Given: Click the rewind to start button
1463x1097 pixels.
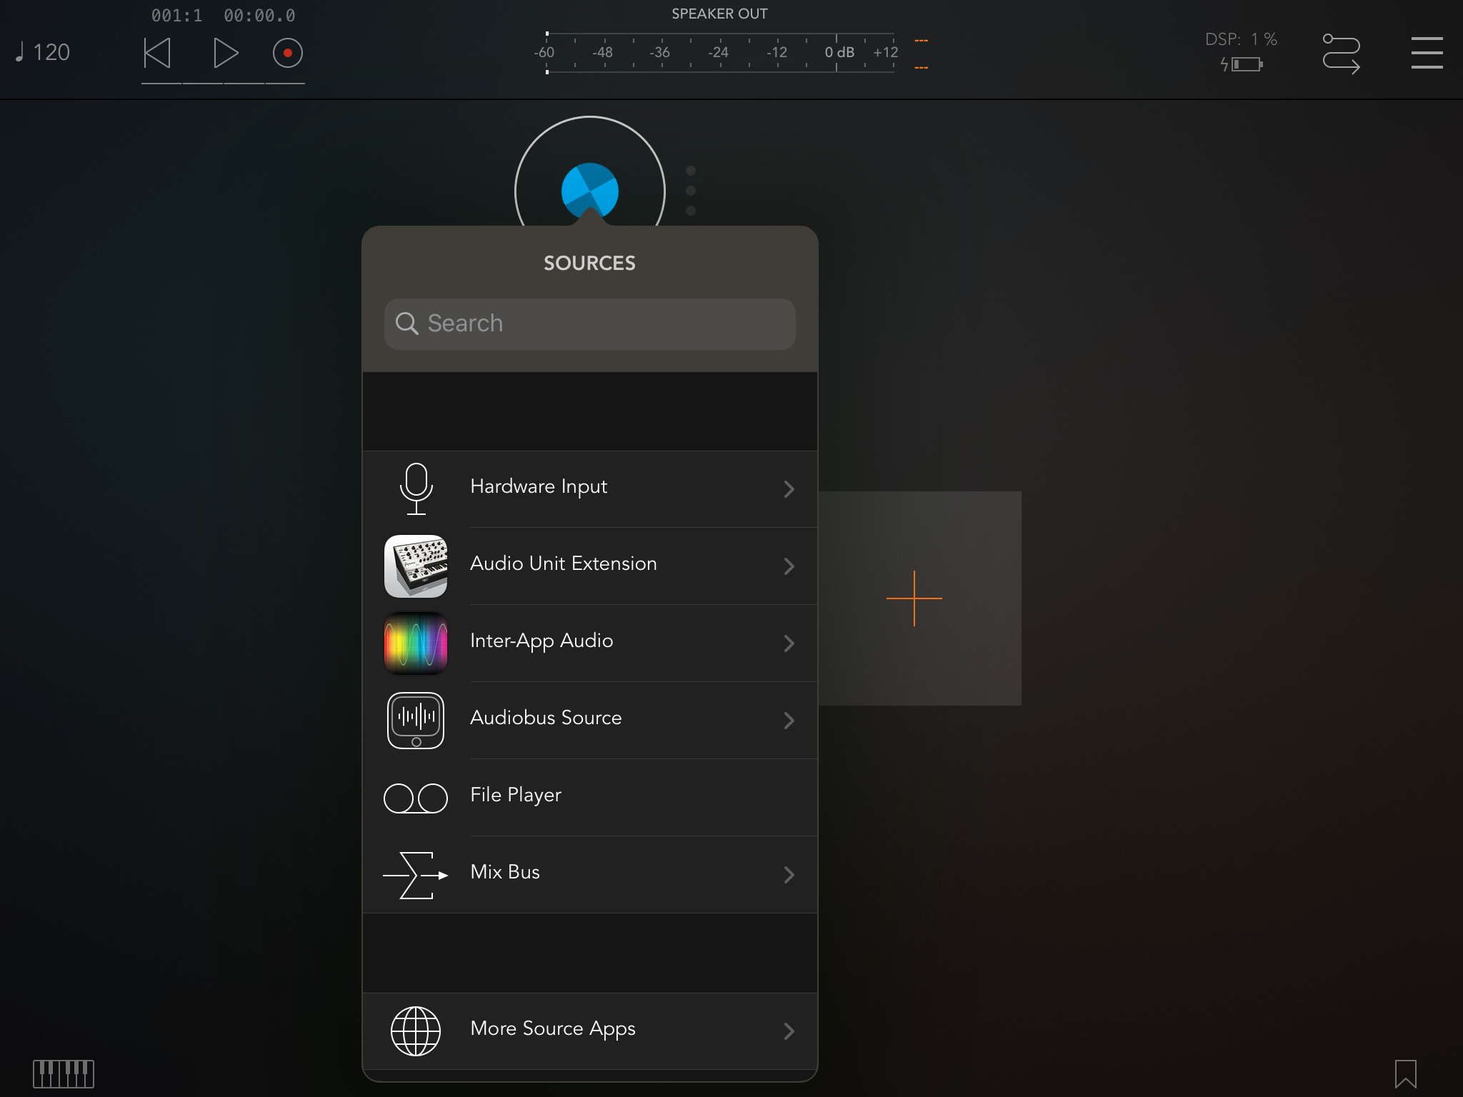Looking at the screenshot, I should point(157,54).
